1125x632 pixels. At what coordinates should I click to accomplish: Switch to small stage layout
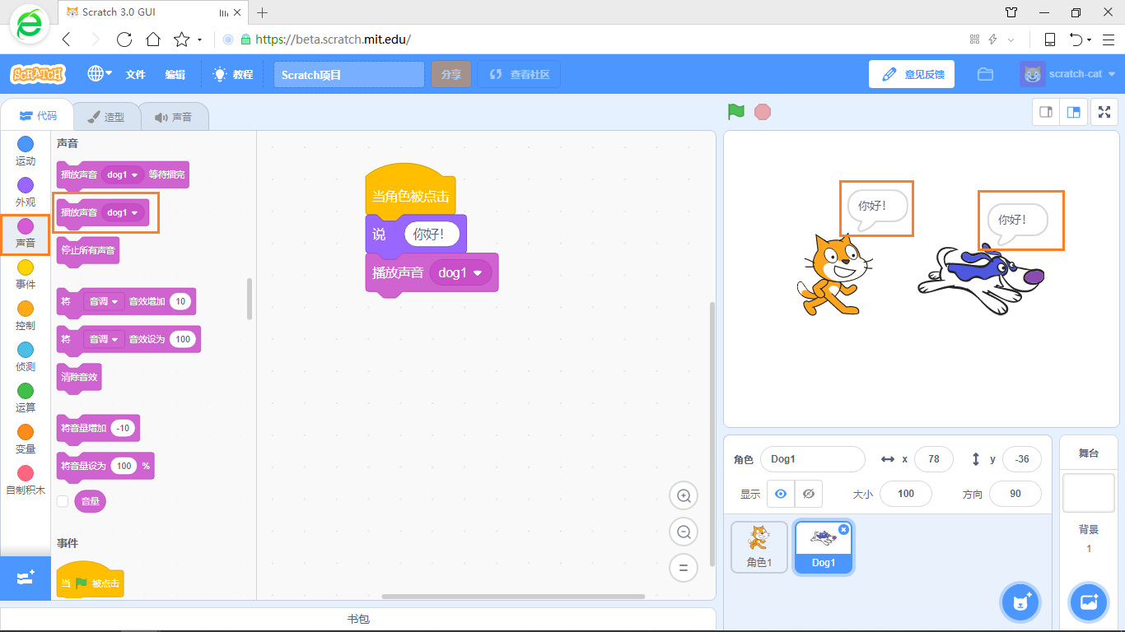[x=1046, y=112]
